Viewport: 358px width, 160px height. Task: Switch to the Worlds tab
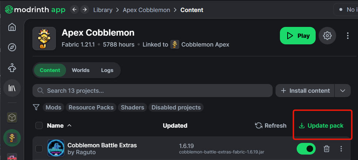coord(81,70)
